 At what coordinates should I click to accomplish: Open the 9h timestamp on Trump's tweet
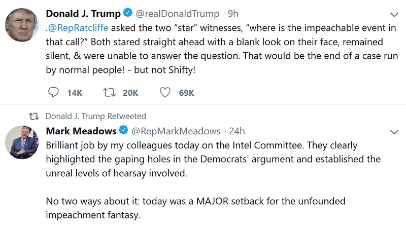233,13
